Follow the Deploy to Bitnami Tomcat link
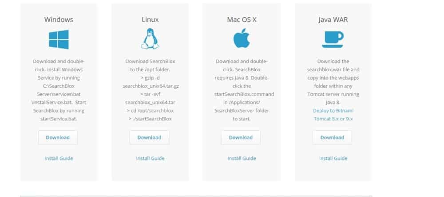 (333, 115)
